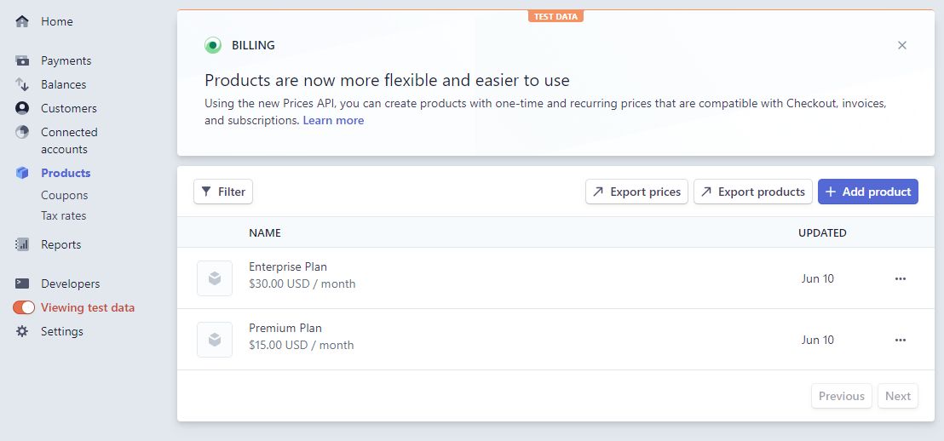
Task: Click Export products button
Action: [x=753, y=192]
